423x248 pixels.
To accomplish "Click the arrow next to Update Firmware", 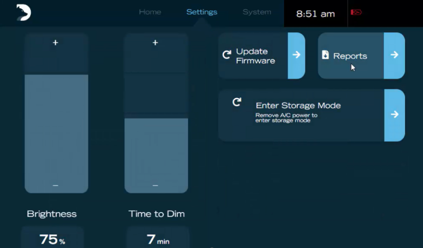I will click(296, 55).
